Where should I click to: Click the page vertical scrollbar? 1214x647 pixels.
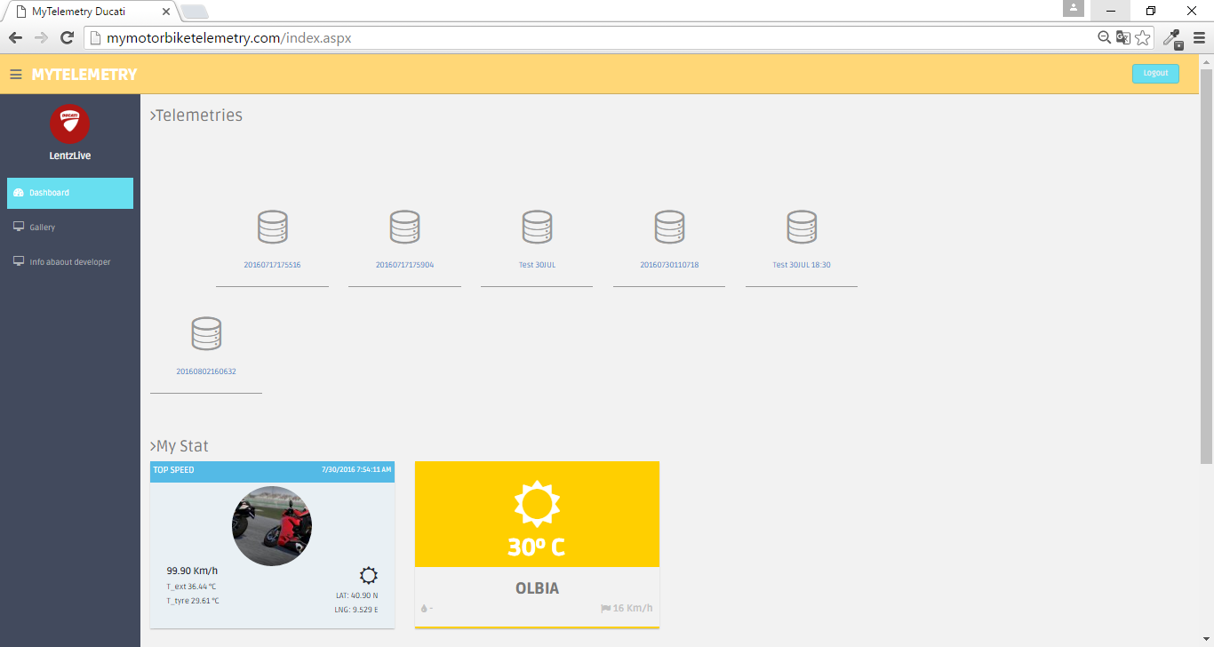point(1206,267)
